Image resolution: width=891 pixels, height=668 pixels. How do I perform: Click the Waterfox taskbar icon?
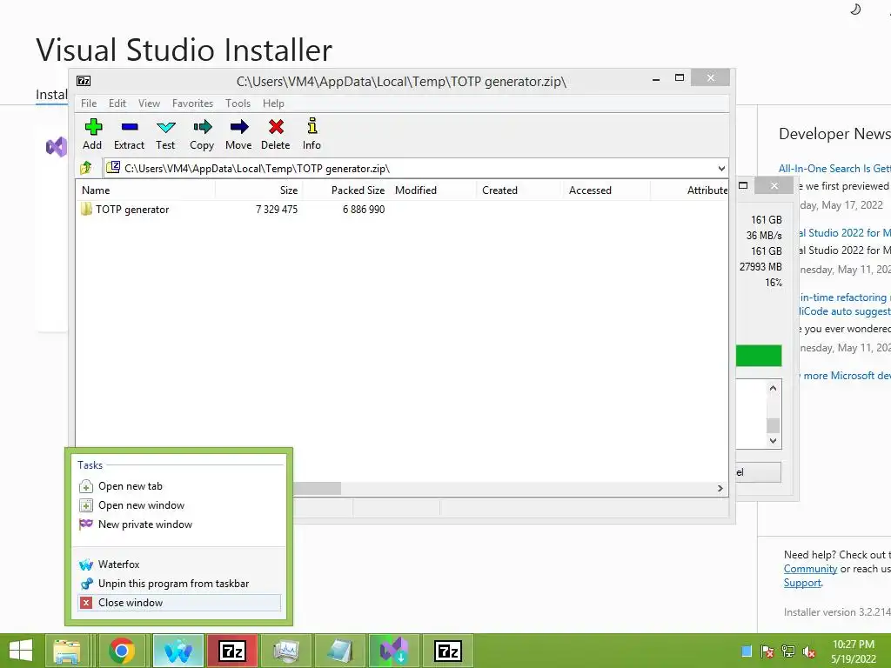coord(178,651)
